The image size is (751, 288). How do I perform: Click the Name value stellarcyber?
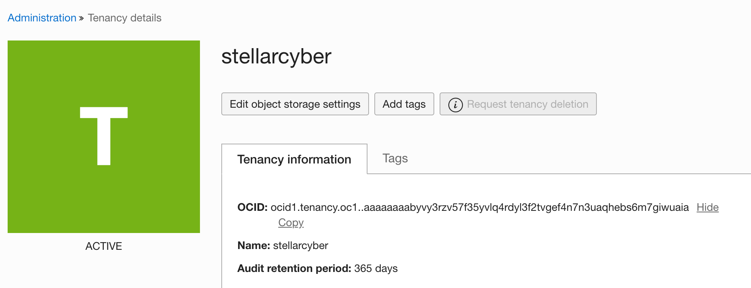point(300,246)
